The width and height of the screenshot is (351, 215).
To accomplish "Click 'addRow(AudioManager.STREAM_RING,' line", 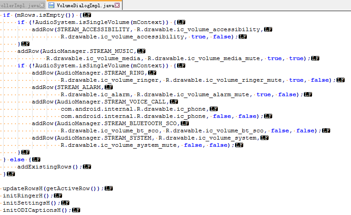I will pyautogui.click(x=90, y=73).
